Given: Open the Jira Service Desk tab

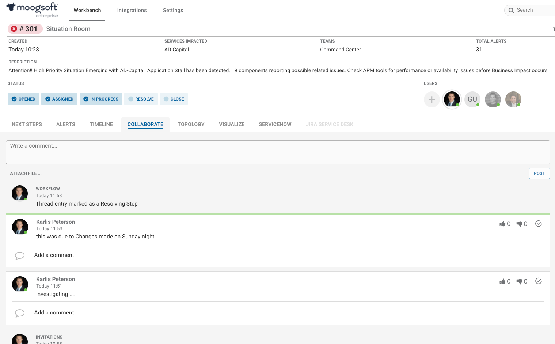Looking at the screenshot, I should pos(330,124).
